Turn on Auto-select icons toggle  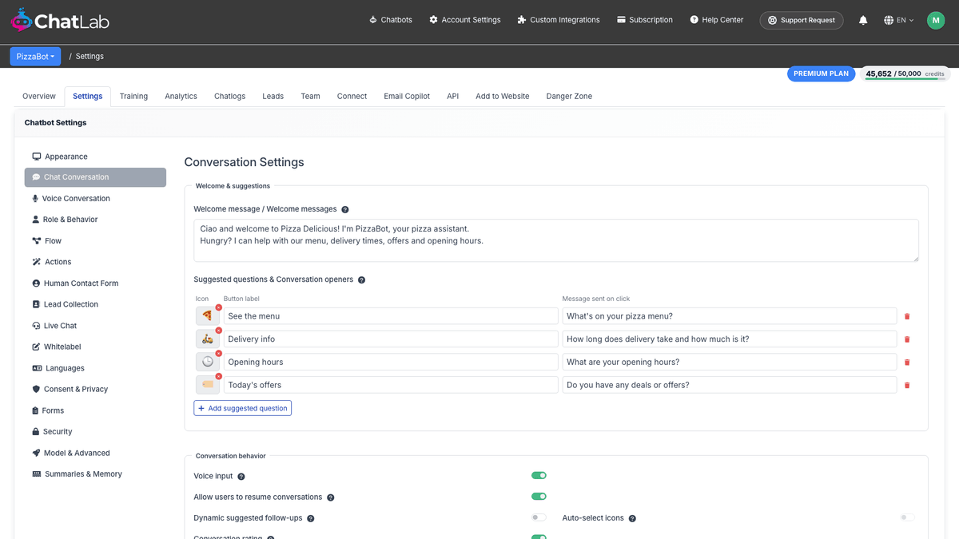(908, 517)
